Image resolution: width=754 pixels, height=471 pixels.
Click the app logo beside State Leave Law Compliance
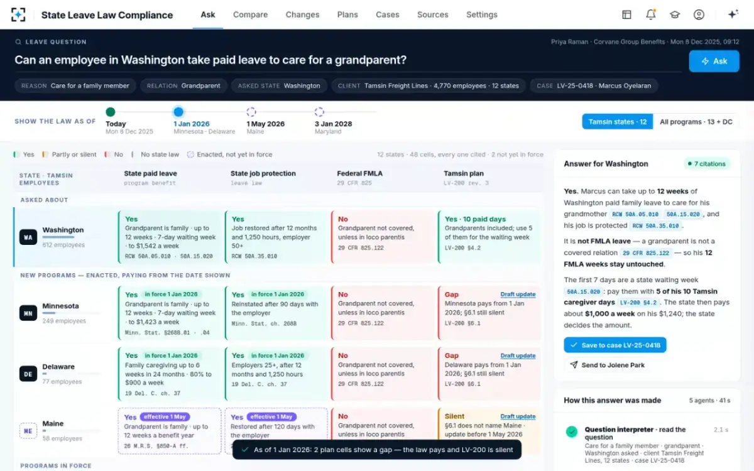pos(18,14)
